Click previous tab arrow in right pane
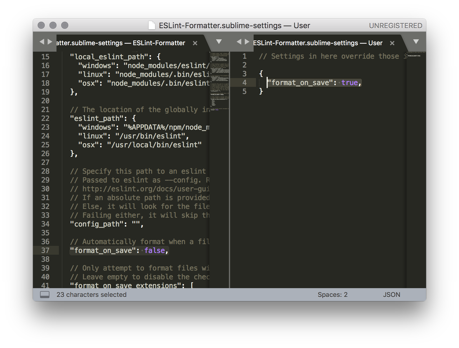This screenshot has width=459, height=348. 239,42
